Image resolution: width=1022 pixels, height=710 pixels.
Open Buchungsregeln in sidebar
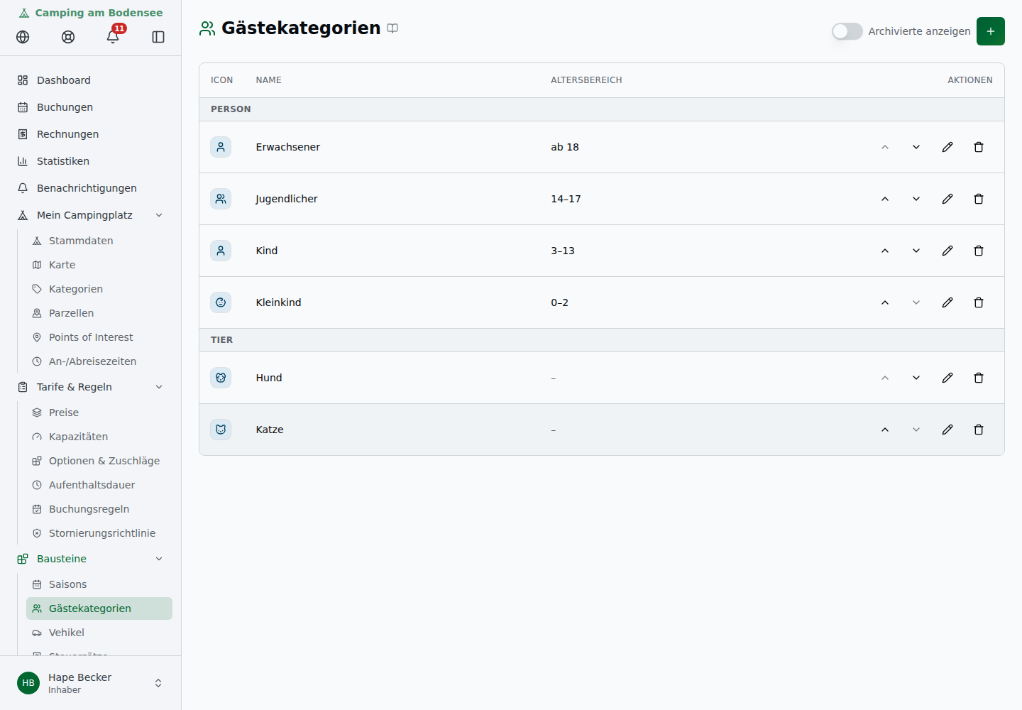(99, 509)
